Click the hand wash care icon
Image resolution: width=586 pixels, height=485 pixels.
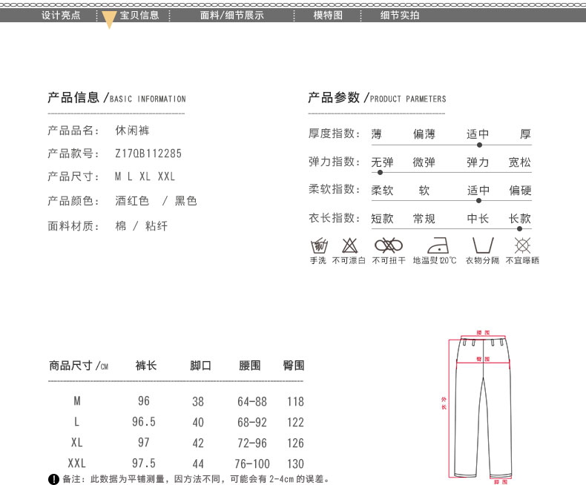pos(318,245)
